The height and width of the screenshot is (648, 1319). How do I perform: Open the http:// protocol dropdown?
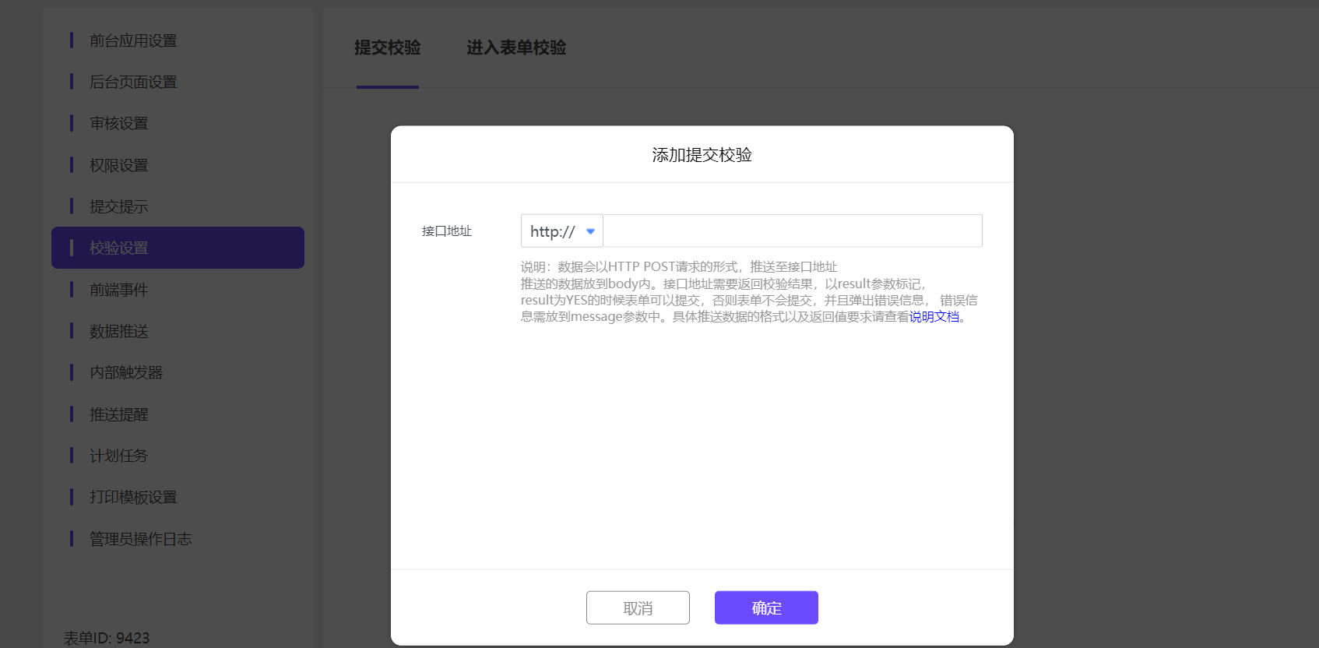point(561,231)
